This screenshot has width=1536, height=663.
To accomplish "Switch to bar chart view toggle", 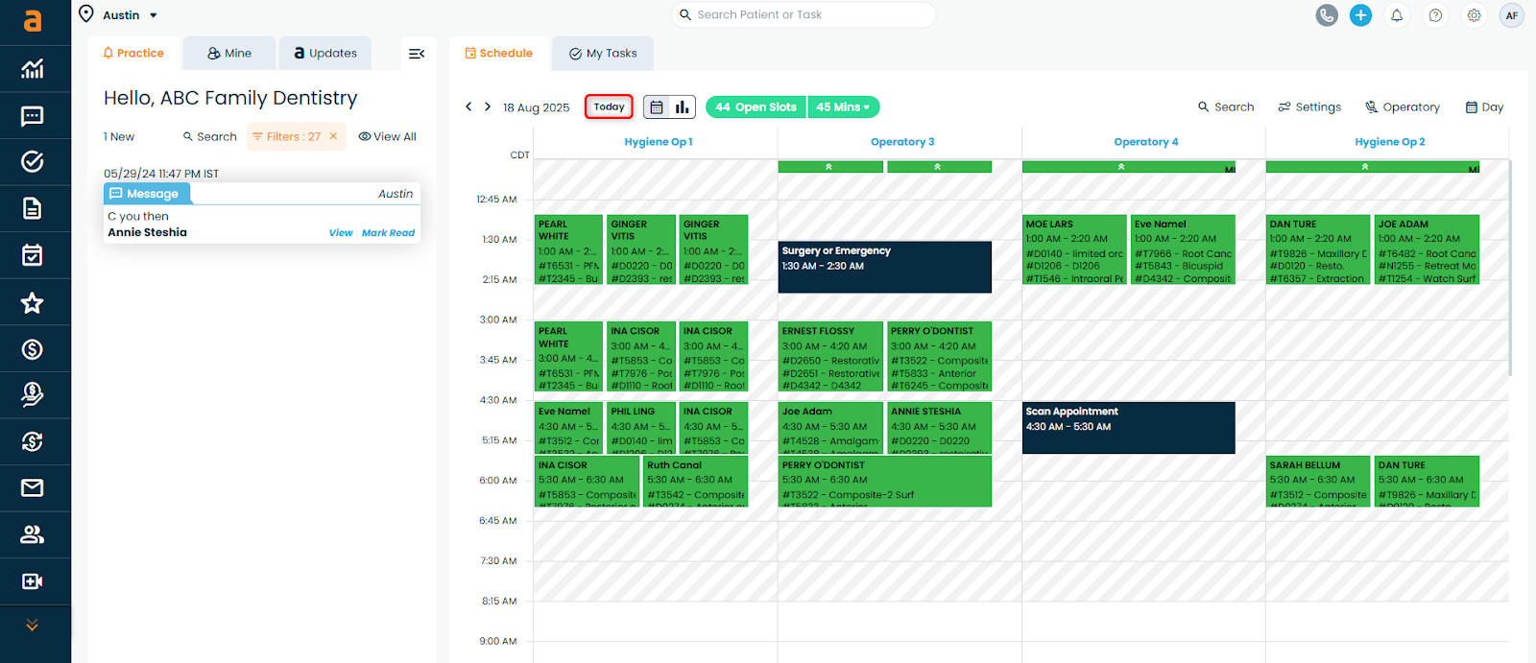I will pyautogui.click(x=682, y=107).
